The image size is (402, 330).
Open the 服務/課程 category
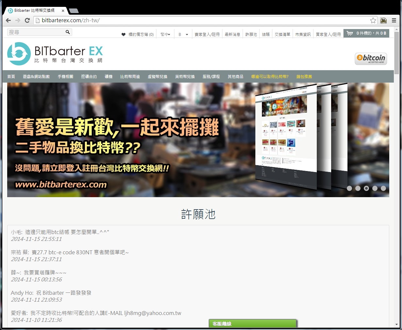coord(211,76)
